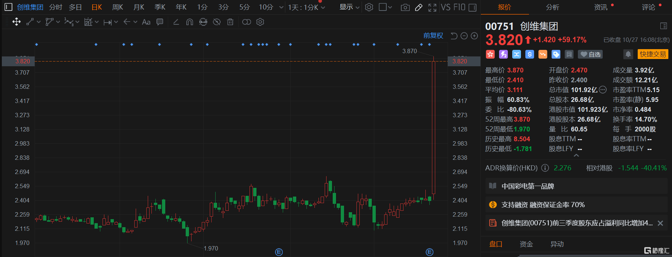Toggle the price alert bell icon
The width and height of the screenshot is (672, 257).
[x=628, y=54]
